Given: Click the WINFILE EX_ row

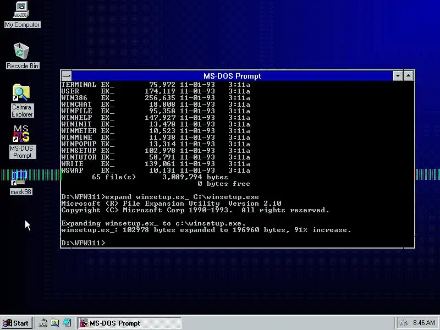Looking at the screenshot, I should pyautogui.click(x=156, y=111).
